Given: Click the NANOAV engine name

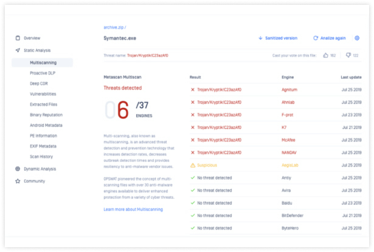Looking at the screenshot, I should point(289,152).
